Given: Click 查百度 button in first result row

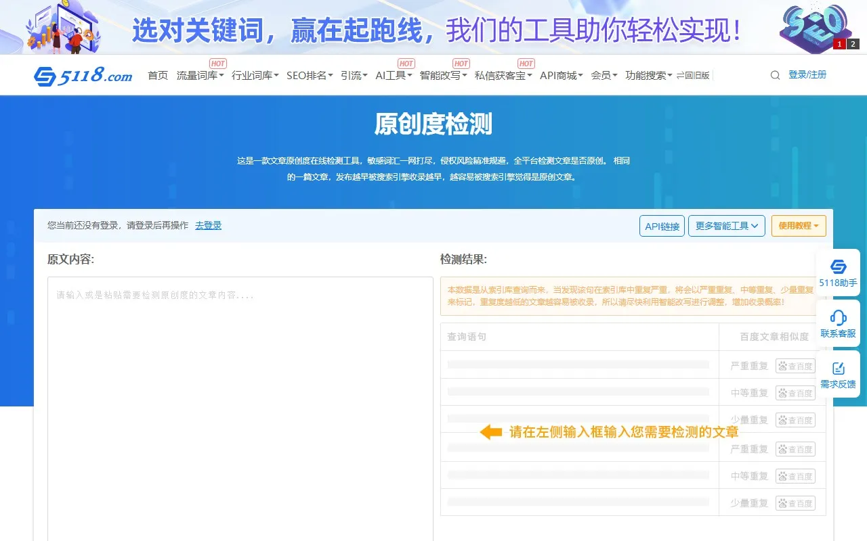Looking at the screenshot, I should click(795, 366).
